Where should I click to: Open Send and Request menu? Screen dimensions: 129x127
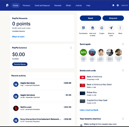[x=42, y=6]
